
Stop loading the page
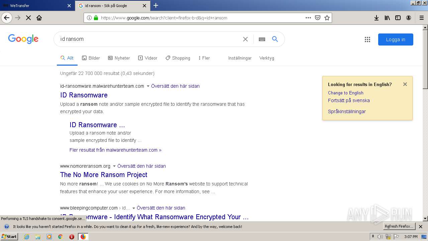pos(28,18)
